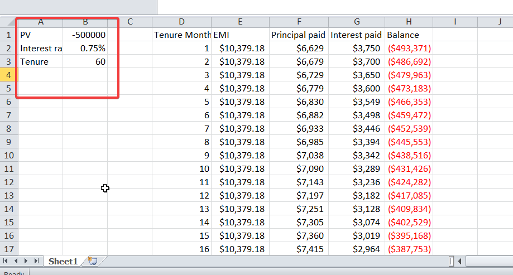
Task: Select column D header
Action: 181,22
